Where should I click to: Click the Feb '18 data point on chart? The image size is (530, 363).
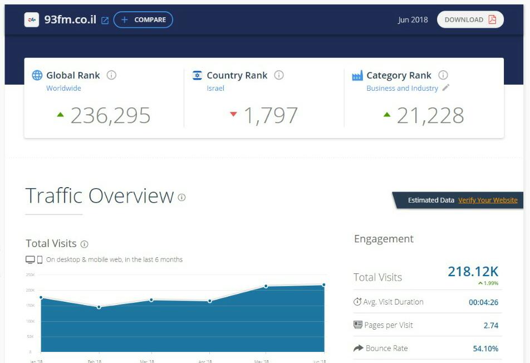tap(99, 307)
